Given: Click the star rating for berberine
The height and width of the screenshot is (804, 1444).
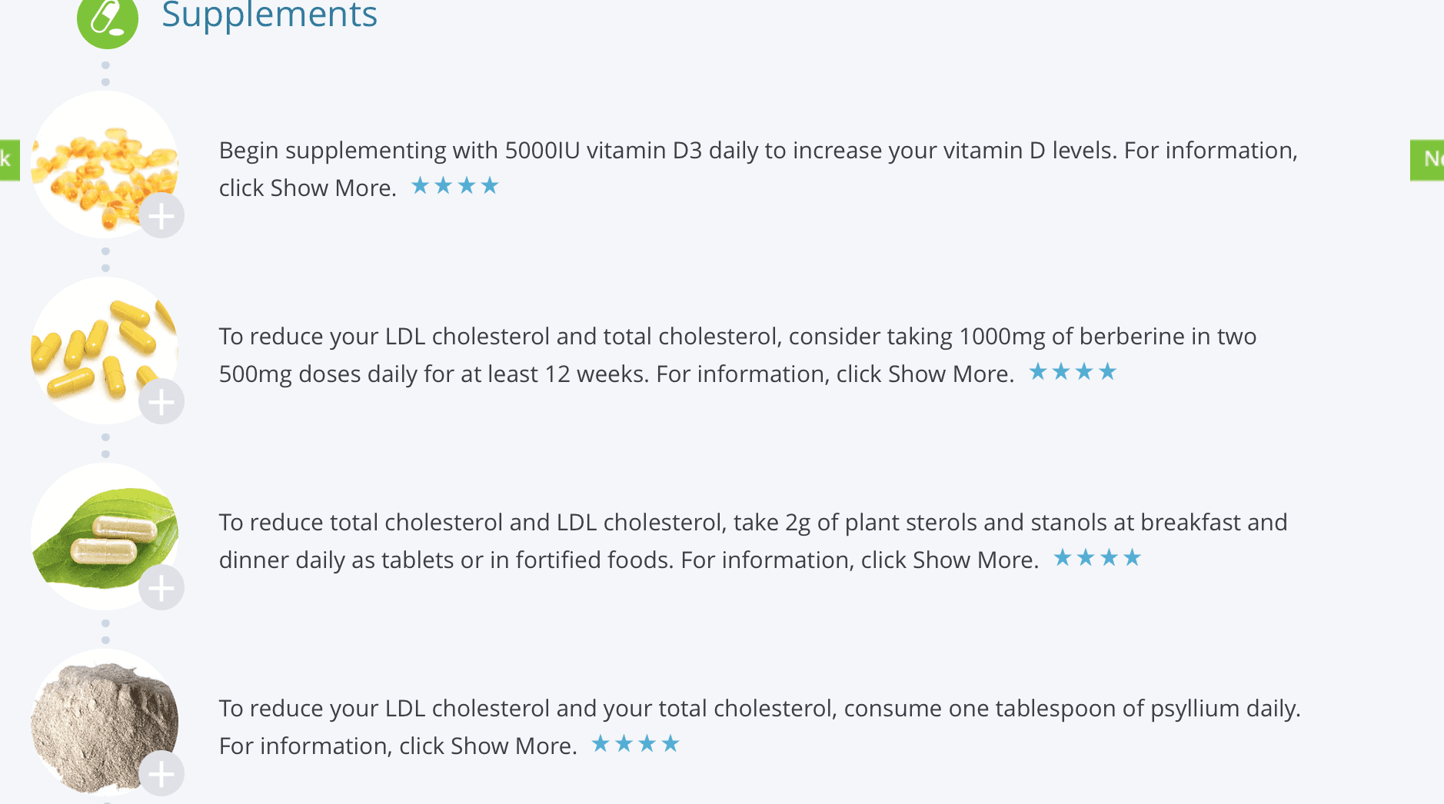Looking at the screenshot, I should pyautogui.click(x=1073, y=372).
